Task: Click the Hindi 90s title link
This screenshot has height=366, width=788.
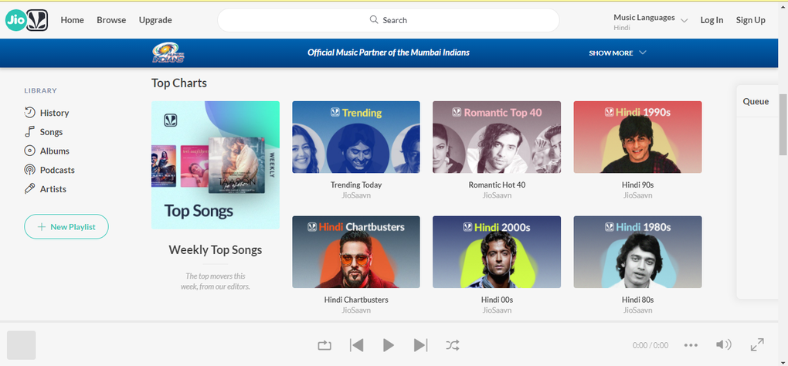Action: point(637,185)
